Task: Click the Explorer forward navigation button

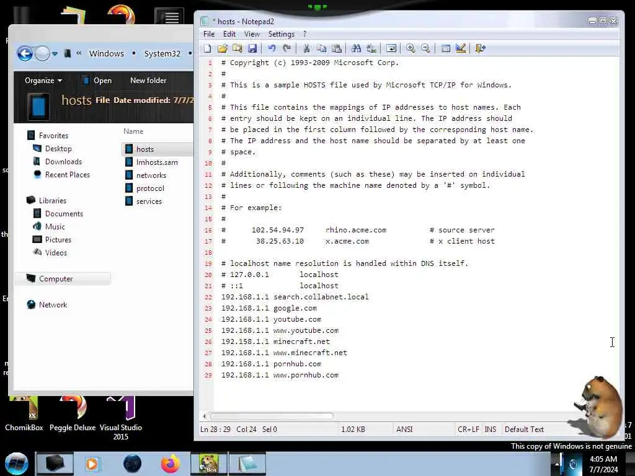Action: (x=42, y=53)
